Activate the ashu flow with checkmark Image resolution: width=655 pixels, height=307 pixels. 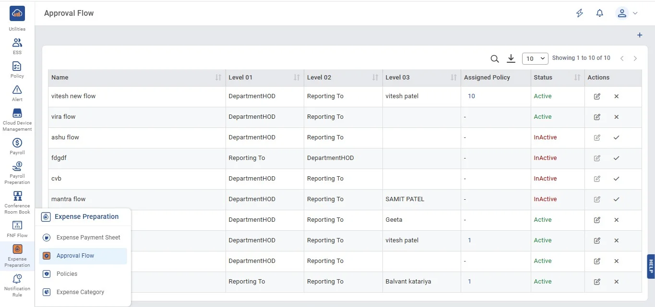point(616,137)
